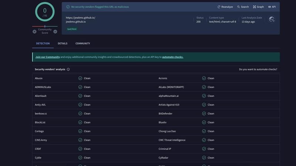
Task: Open the Community tab
Action: [83, 44]
